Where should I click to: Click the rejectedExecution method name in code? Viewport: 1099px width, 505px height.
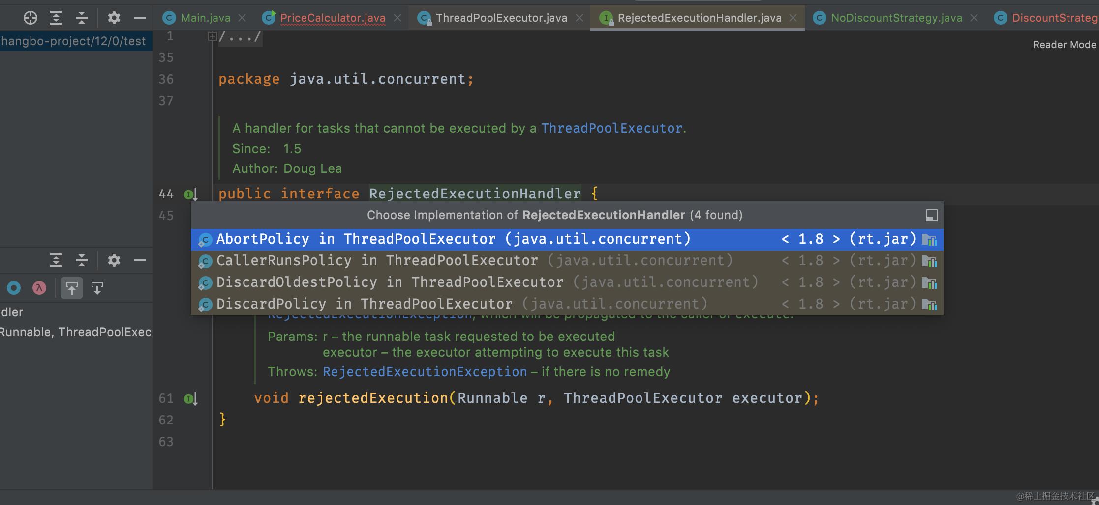(373, 398)
